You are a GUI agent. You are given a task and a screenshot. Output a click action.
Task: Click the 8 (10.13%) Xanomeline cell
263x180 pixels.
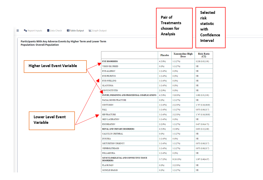[x=177, y=159]
